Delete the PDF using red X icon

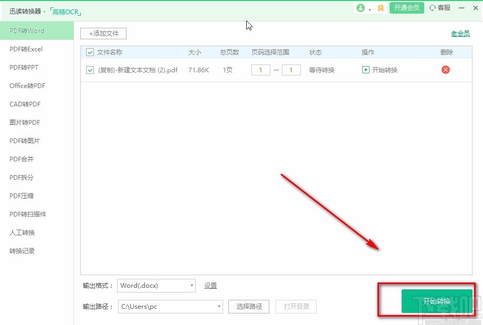(445, 70)
